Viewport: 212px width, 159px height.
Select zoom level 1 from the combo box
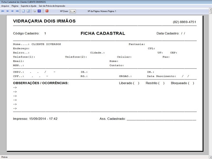[71, 11]
